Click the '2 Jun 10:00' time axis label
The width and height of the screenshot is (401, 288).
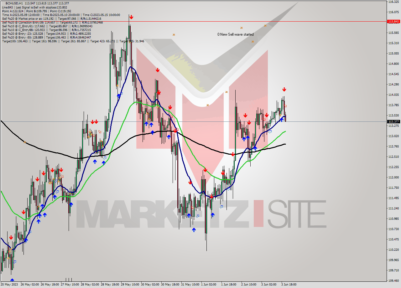[248, 285]
